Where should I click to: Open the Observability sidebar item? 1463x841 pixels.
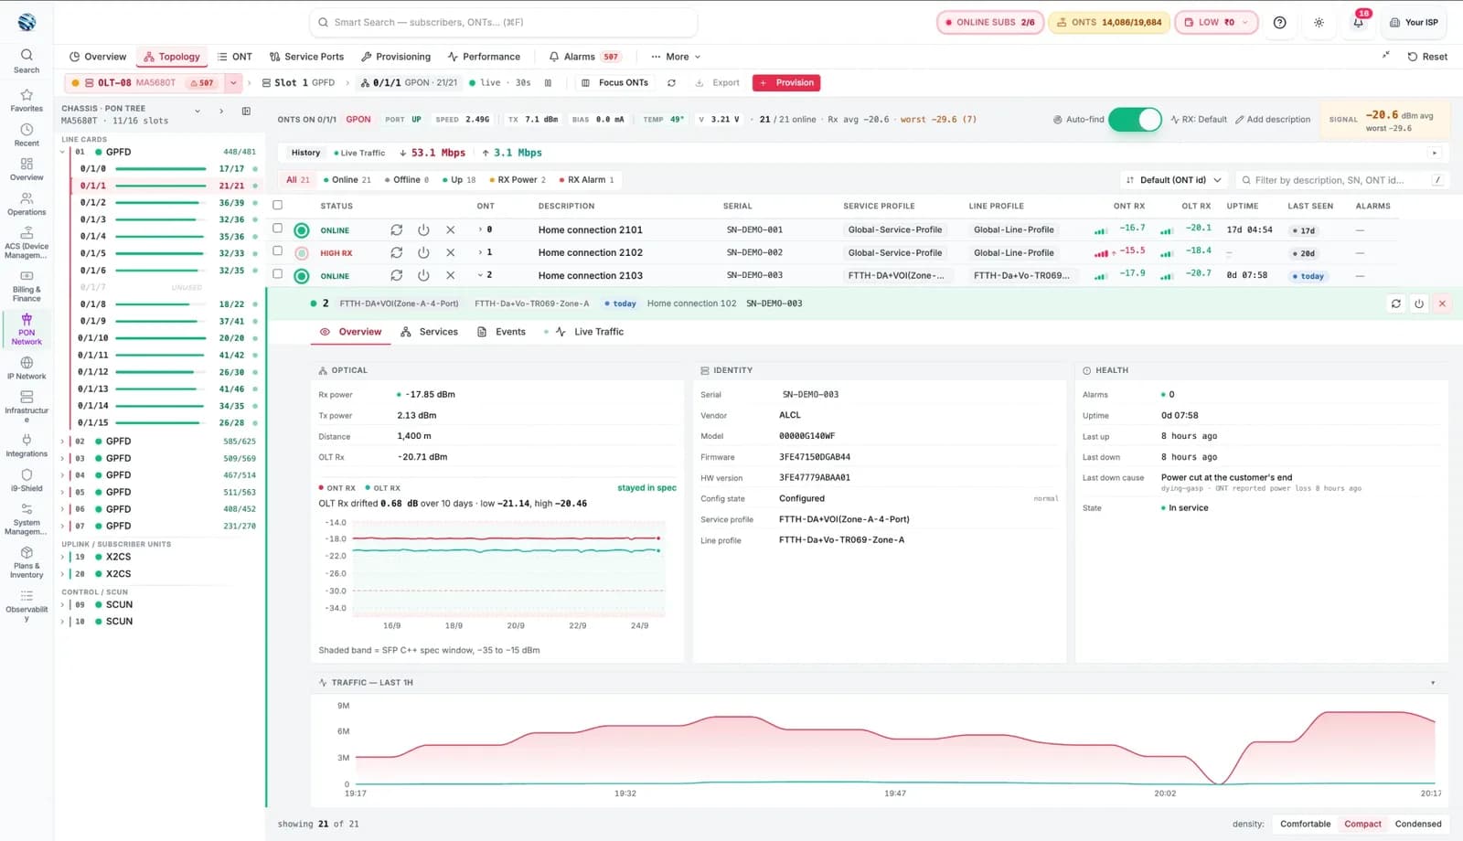(27, 605)
